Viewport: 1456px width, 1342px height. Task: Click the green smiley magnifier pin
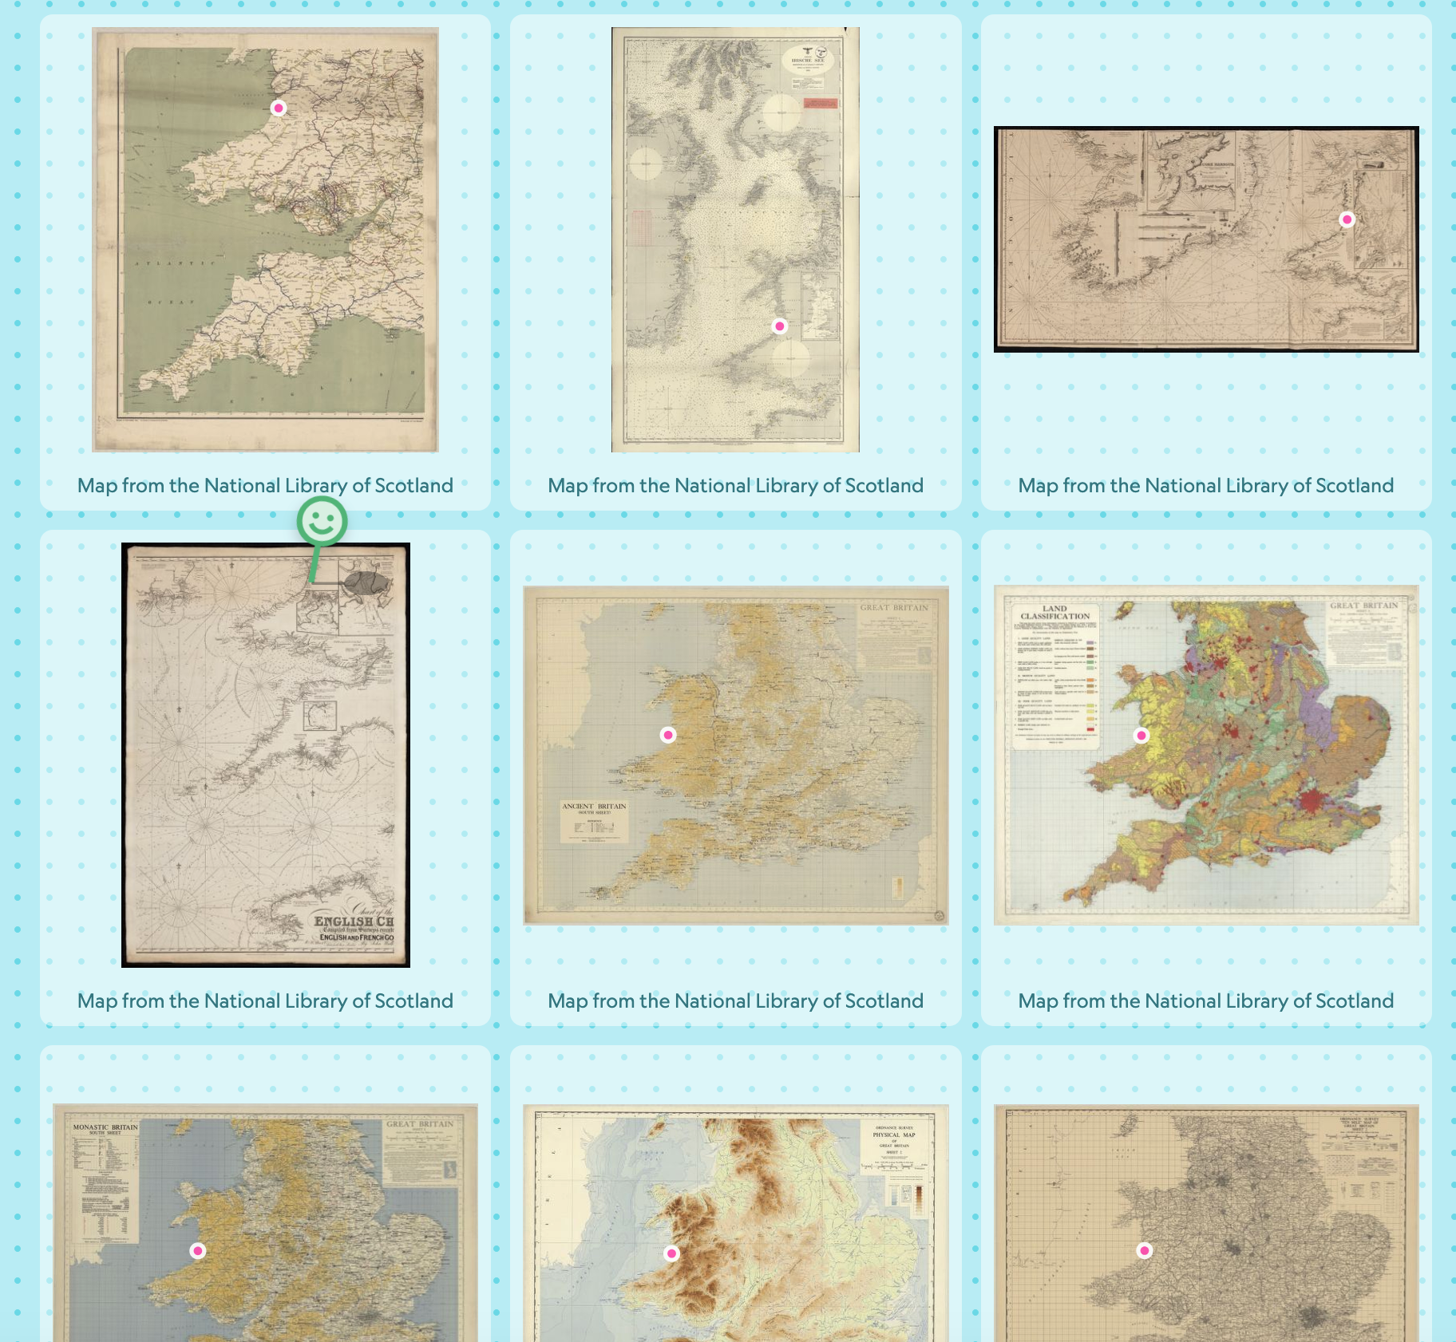click(322, 522)
